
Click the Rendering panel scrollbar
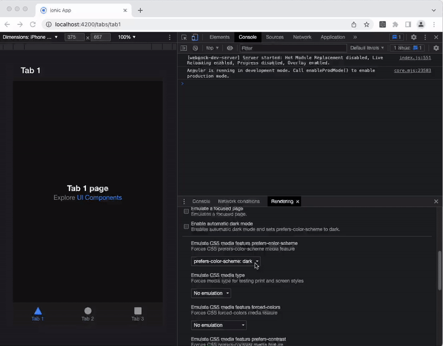click(440, 271)
